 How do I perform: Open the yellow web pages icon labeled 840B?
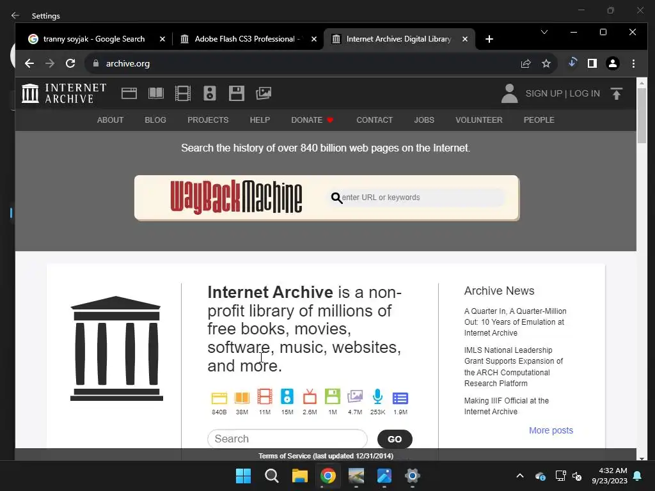click(x=219, y=398)
